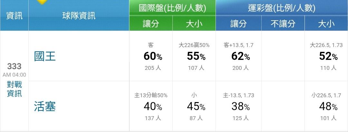Click the 球隊資訊 column header
Screen dimensions: 348x132
(79, 15)
